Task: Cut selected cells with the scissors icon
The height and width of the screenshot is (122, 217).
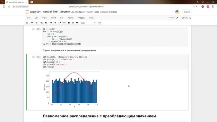Action: tap(37, 23)
